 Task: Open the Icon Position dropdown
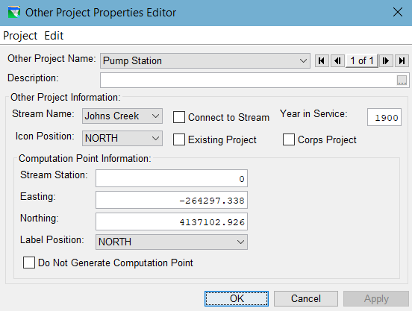point(122,138)
